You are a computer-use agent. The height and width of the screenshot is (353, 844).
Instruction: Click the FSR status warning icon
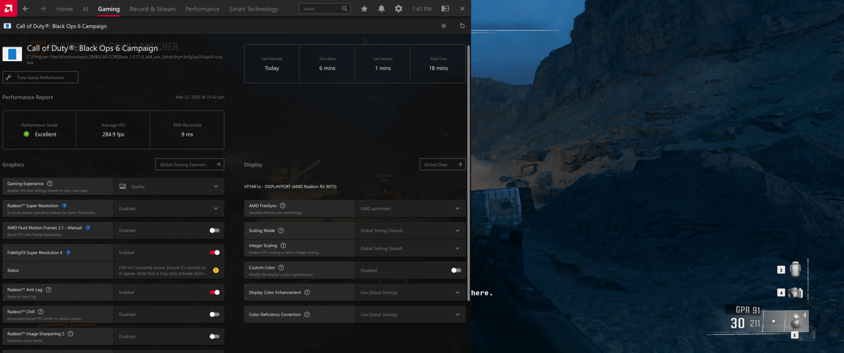tap(216, 270)
